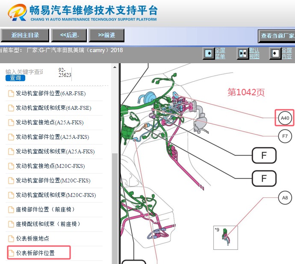Screen dimensions: 295x264
Task: Click the lower F harness label box
Action: [264, 178]
